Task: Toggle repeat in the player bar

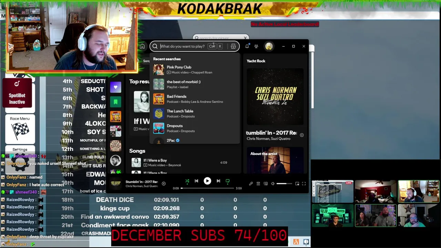Action: click(227, 181)
